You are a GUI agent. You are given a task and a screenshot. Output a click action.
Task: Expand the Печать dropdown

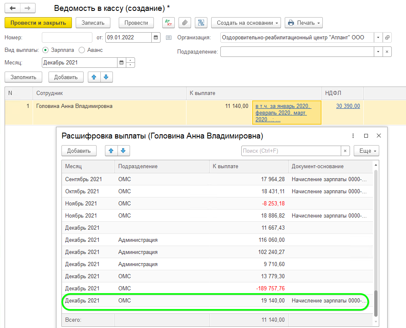coord(319,23)
